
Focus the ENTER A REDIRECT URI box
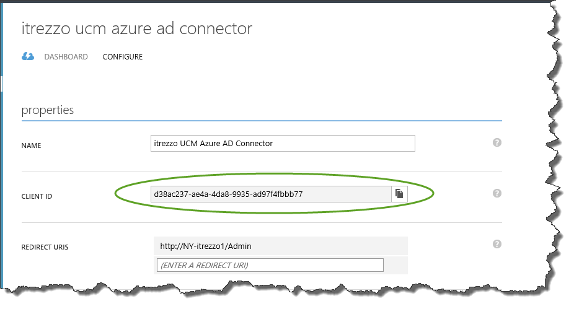coord(270,265)
